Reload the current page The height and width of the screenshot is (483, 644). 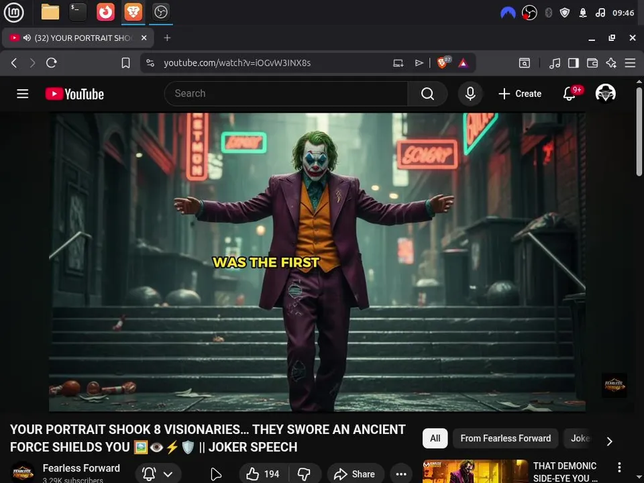(52, 63)
